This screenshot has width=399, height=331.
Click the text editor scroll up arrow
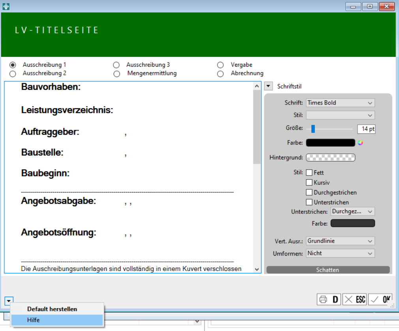click(257, 86)
